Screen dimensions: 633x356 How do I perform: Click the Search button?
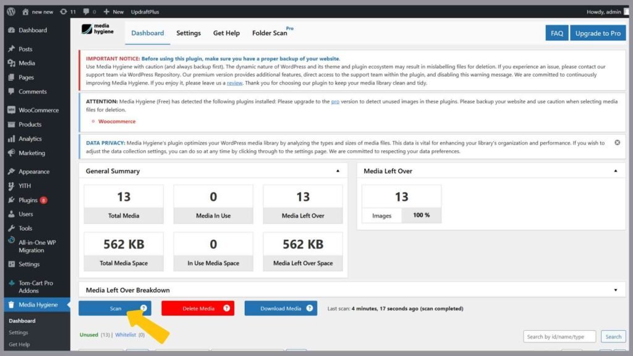[x=613, y=337]
